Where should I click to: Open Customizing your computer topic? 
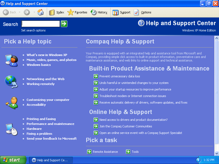click(48, 100)
